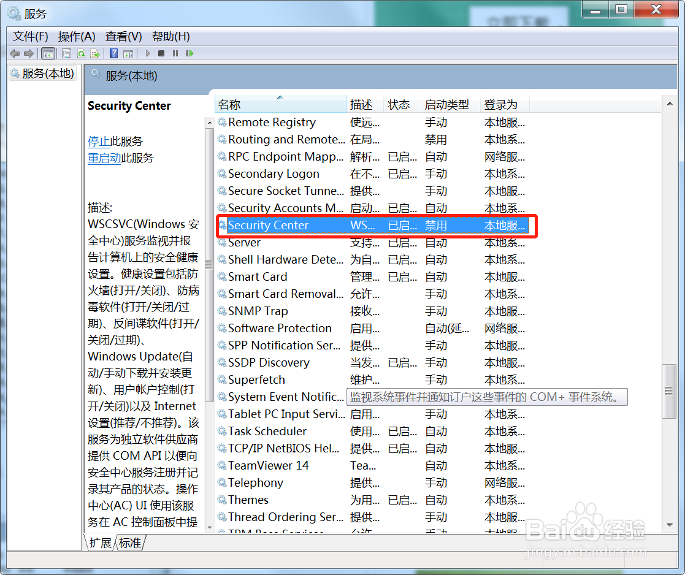Viewport: 685px width, 575px height.
Task: Click the 停止 service link
Action: tap(99, 141)
